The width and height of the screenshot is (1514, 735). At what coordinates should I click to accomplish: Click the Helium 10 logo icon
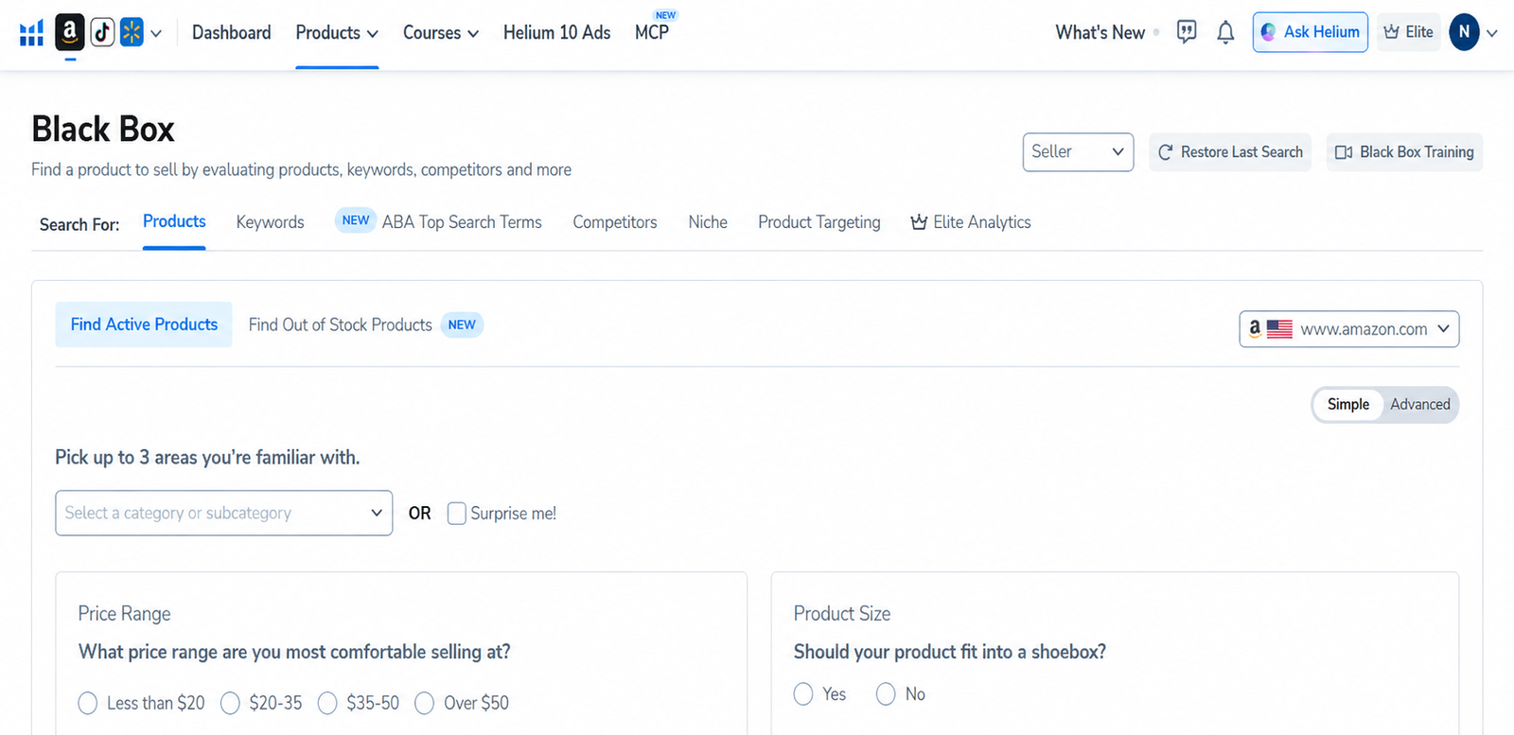click(31, 33)
